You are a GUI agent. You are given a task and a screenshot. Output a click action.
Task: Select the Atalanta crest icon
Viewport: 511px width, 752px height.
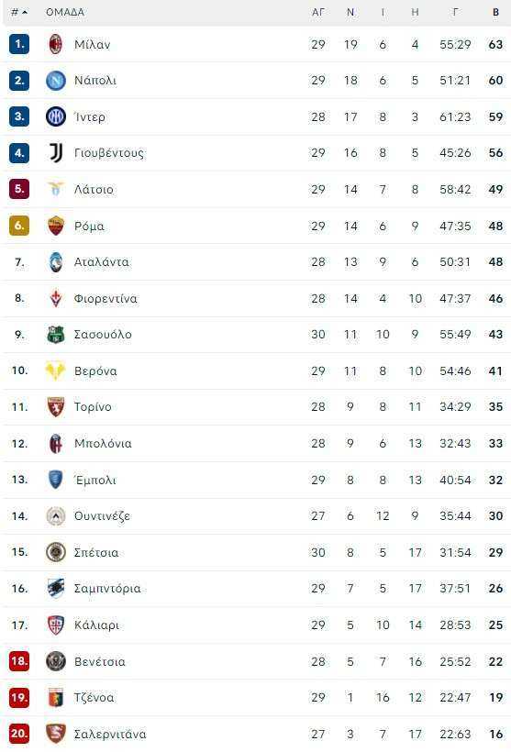pyautogui.click(x=56, y=262)
